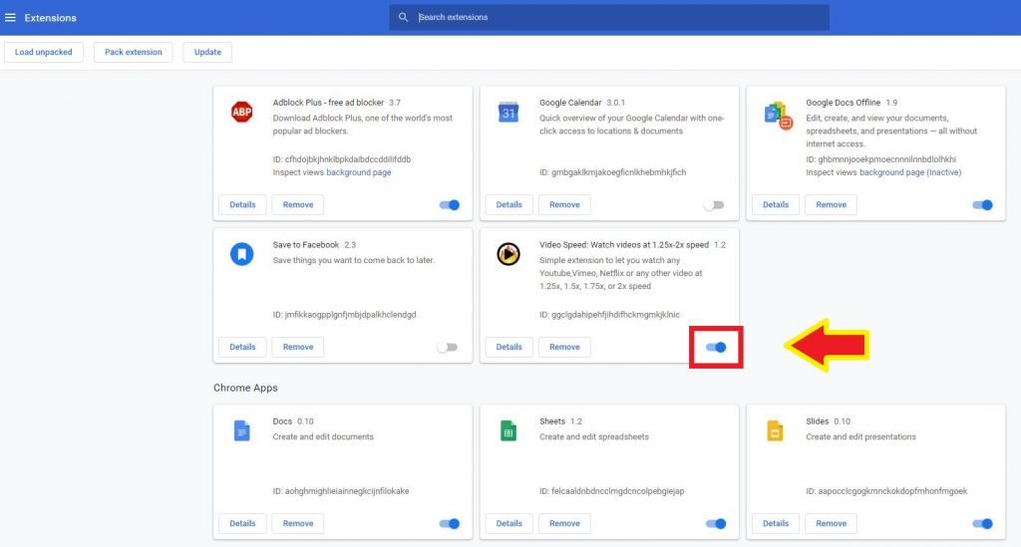Click the Chrome Apps section heading
Image resolution: width=1021 pixels, height=547 pixels.
pyautogui.click(x=245, y=388)
